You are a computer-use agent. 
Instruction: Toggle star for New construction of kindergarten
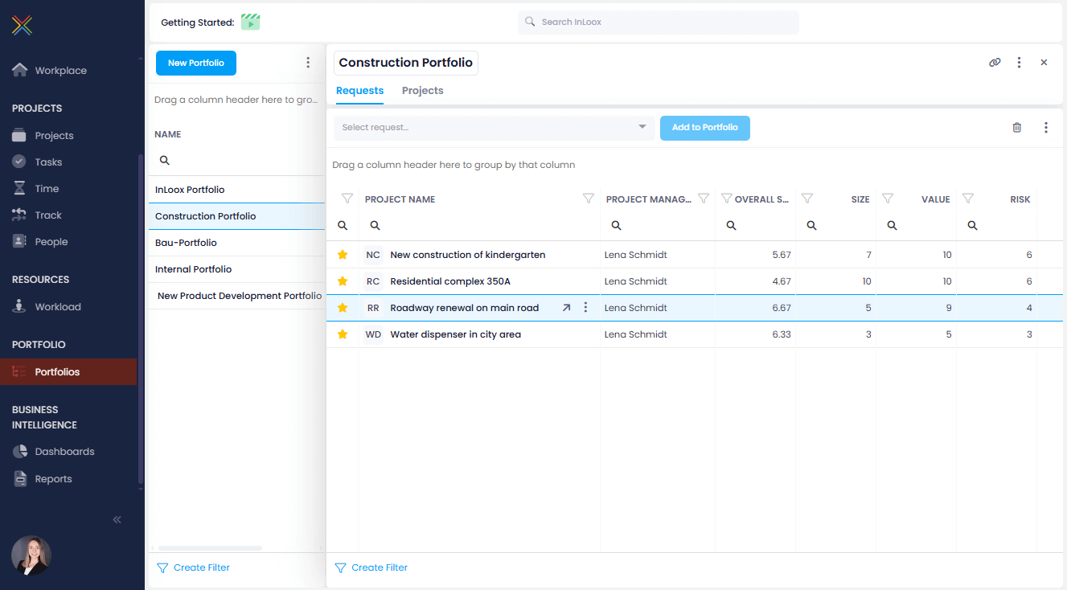pyautogui.click(x=343, y=255)
